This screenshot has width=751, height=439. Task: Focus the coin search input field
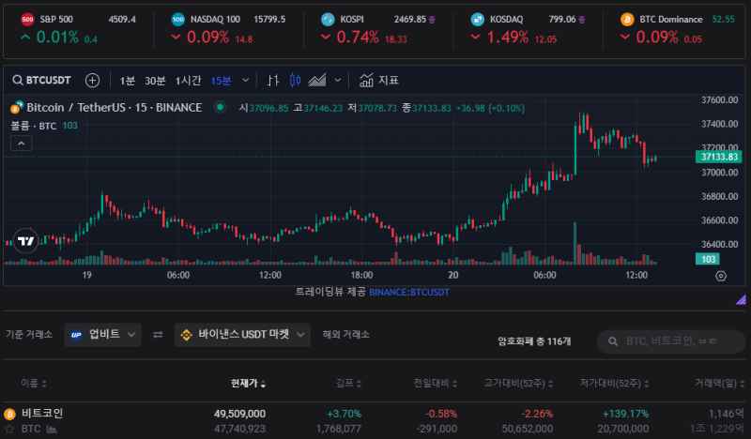(671, 341)
